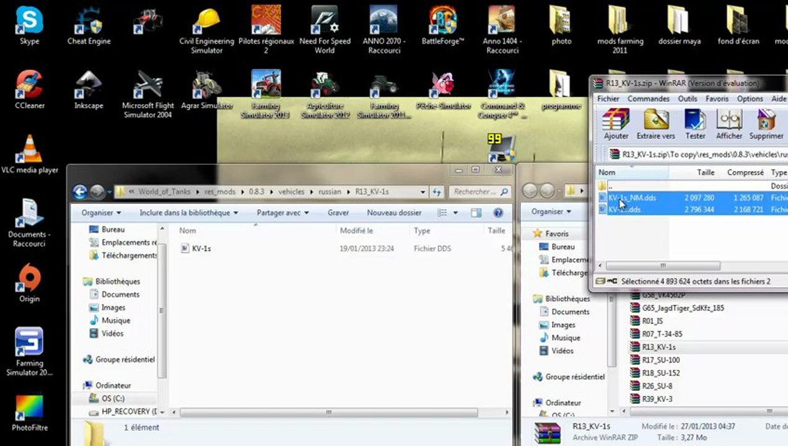Open the Origin desktop shortcut
The image size is (788, 446).
[x=29, y=283]
